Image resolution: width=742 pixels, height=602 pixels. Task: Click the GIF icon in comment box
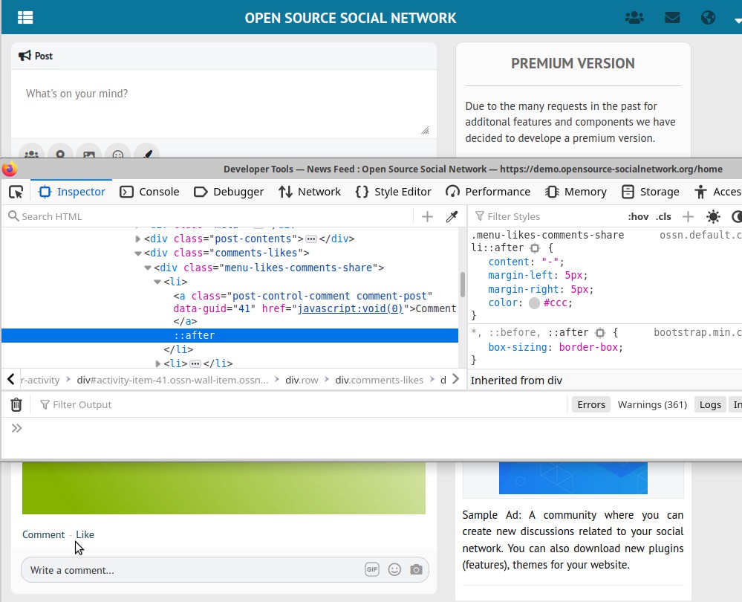[x=372, y=570]
